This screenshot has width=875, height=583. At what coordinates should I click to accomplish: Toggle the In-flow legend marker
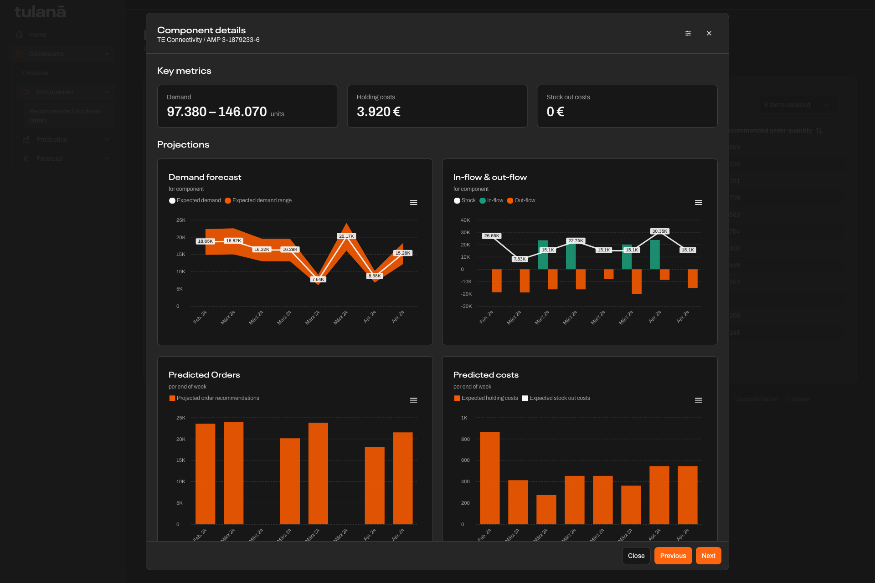[x=483, y=200]
